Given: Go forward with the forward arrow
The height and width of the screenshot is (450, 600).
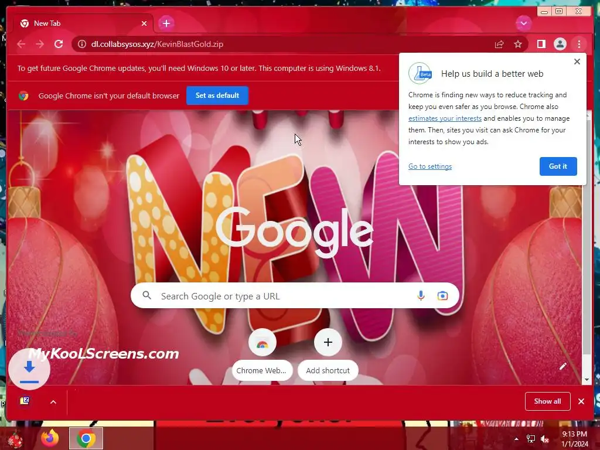Looking at the screenshot, I should coord(39,44).
